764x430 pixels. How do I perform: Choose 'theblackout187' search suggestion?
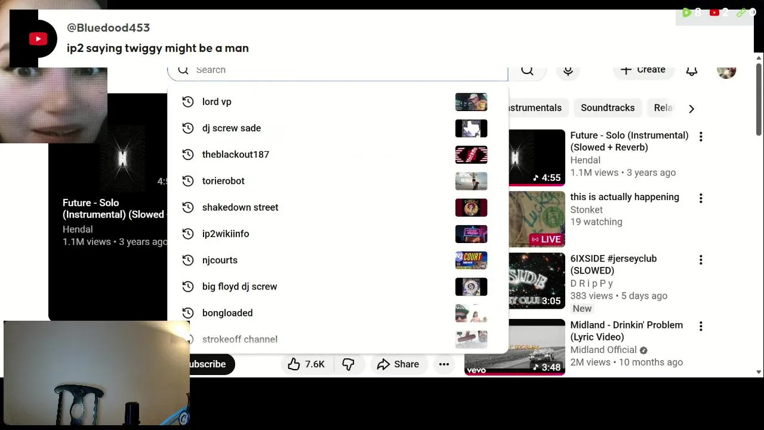click(338, 154)
